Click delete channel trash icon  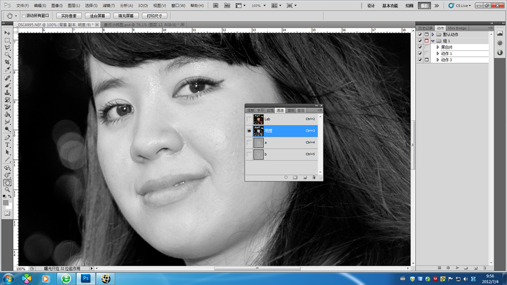point(314,177)
